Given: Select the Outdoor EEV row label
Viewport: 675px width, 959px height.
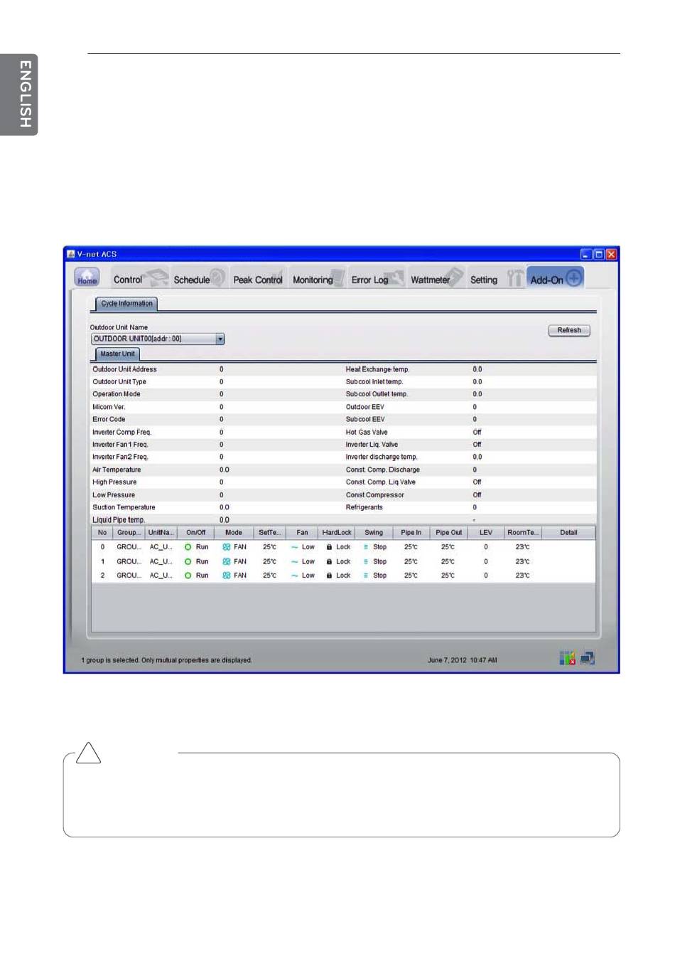Looking at the screenshot, I should [365, 408].
